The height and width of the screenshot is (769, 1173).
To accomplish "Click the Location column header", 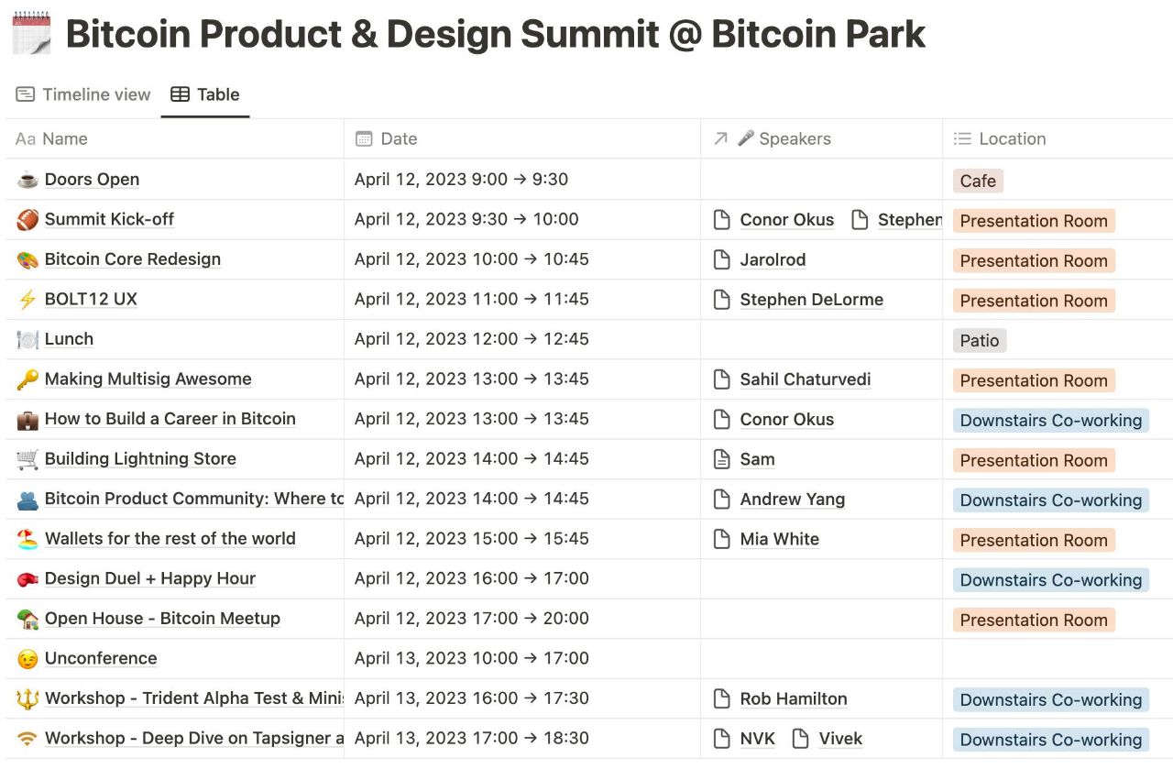I will click(x=999, y=138).
